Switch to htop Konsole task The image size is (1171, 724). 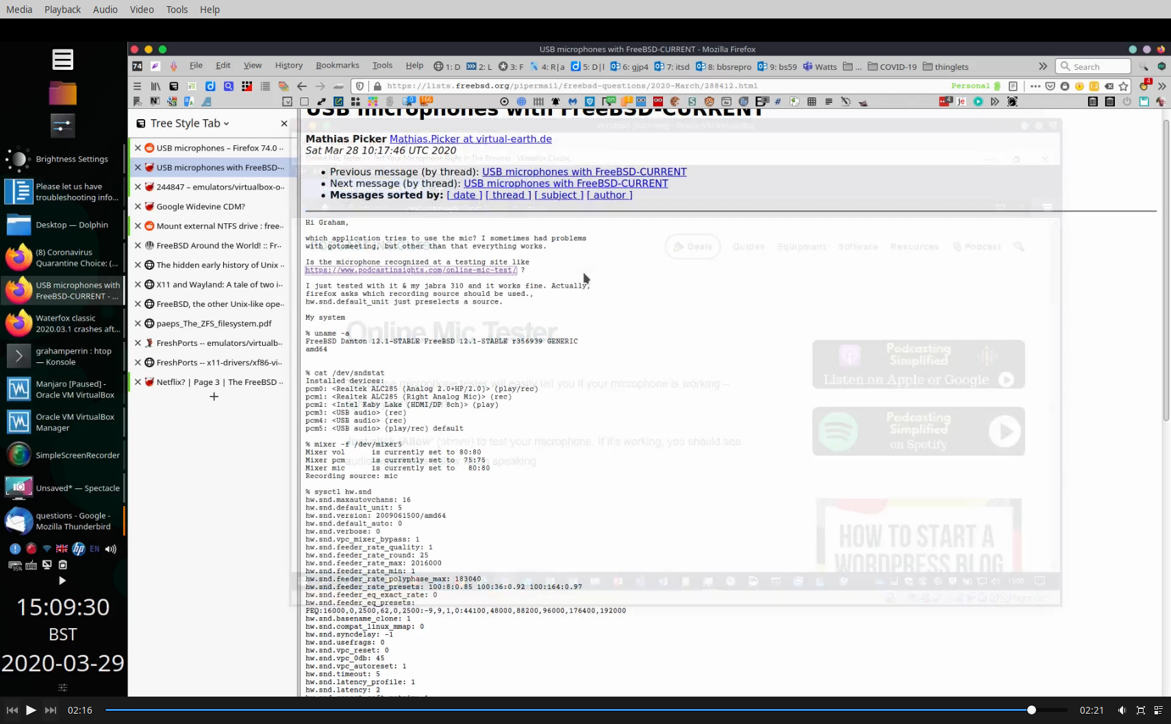pyautogui.click(x=63, y=356)
